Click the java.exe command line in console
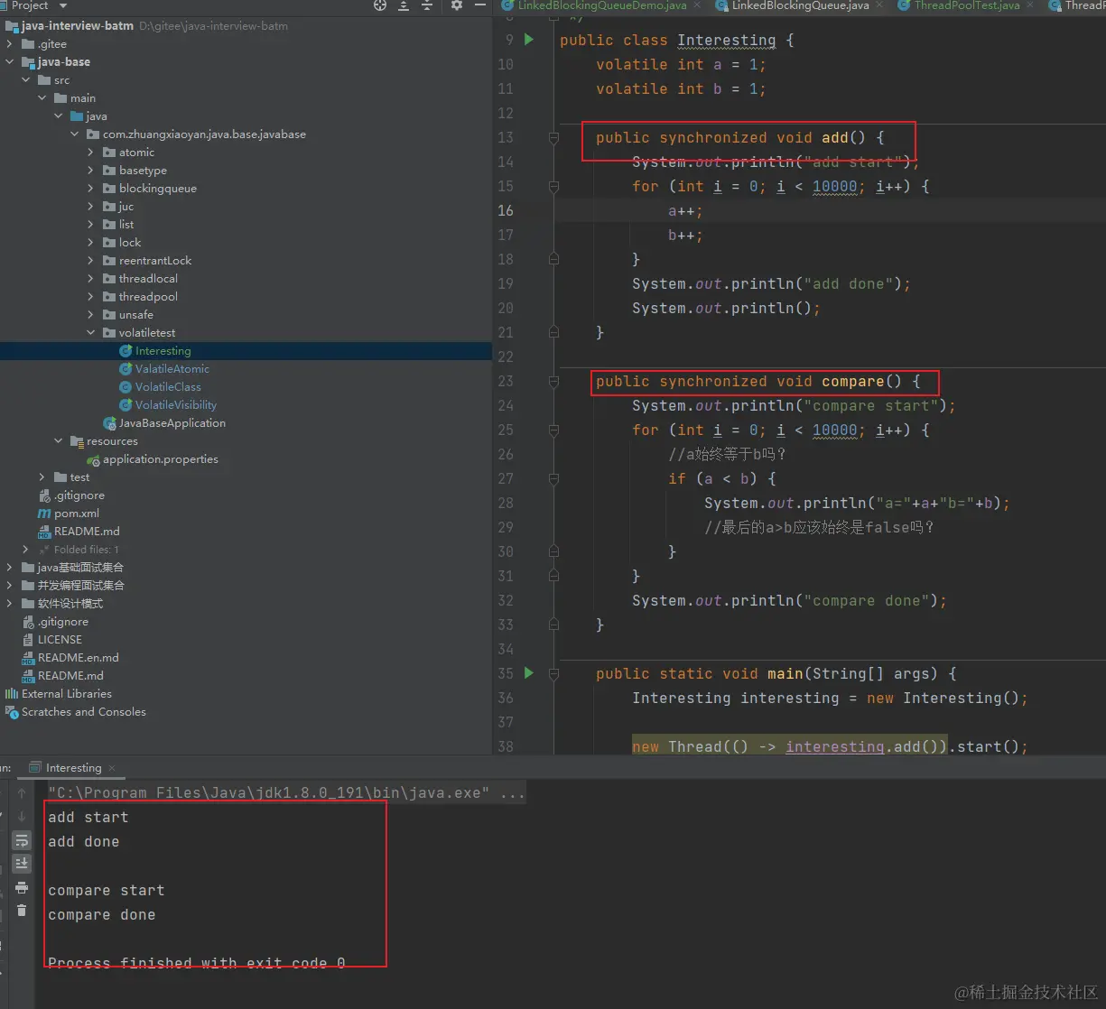Viewport: 1106px width, 1009px height. click(286, 793)
